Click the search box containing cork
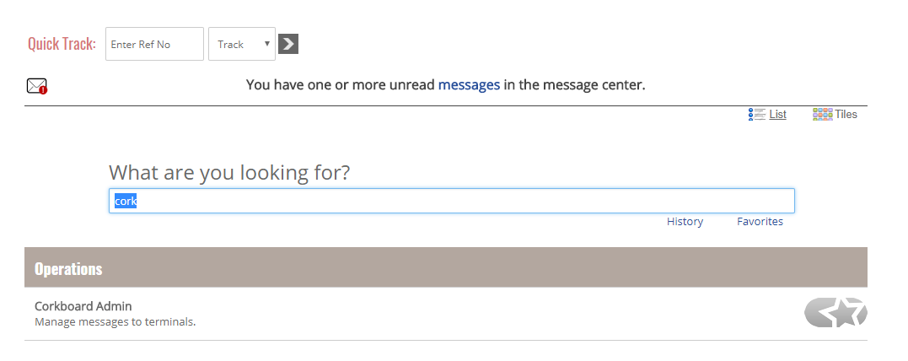908x361 pixels. click(452, 201)
